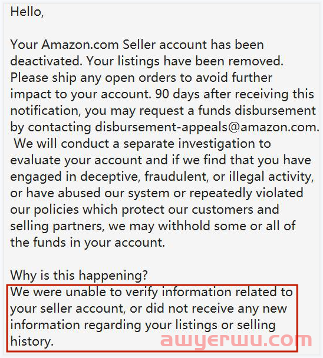Click the phrase "selling partners"

pos(57,226)
